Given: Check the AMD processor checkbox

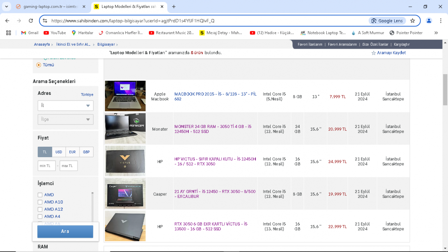Looking at the screenshot, I should (x=40, y=195).
